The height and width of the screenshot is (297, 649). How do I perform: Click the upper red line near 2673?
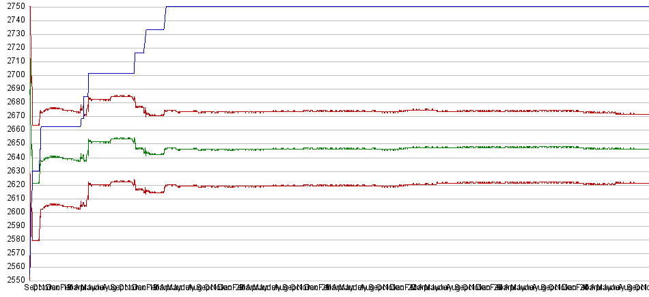(342, 111)
